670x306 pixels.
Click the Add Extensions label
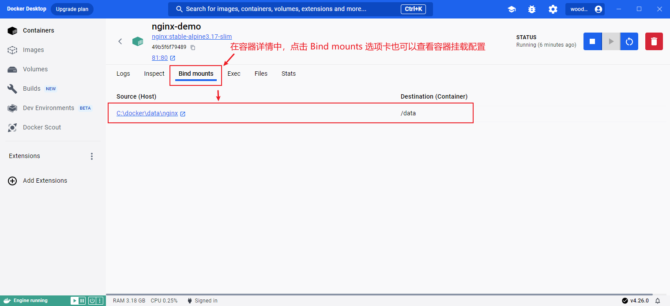45,181
